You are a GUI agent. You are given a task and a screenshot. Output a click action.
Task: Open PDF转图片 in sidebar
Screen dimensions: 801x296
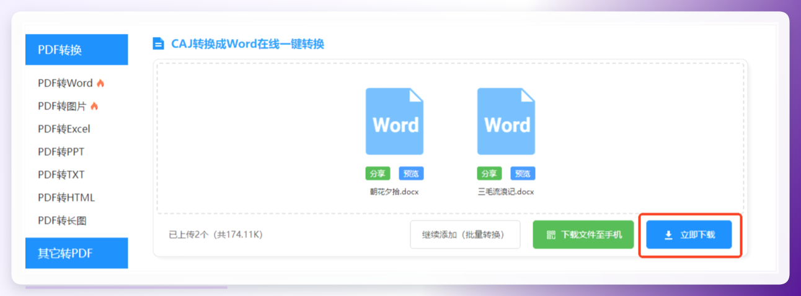tap(62, 106)
